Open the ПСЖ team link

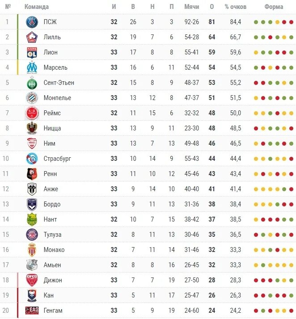(x=50, y=22)
